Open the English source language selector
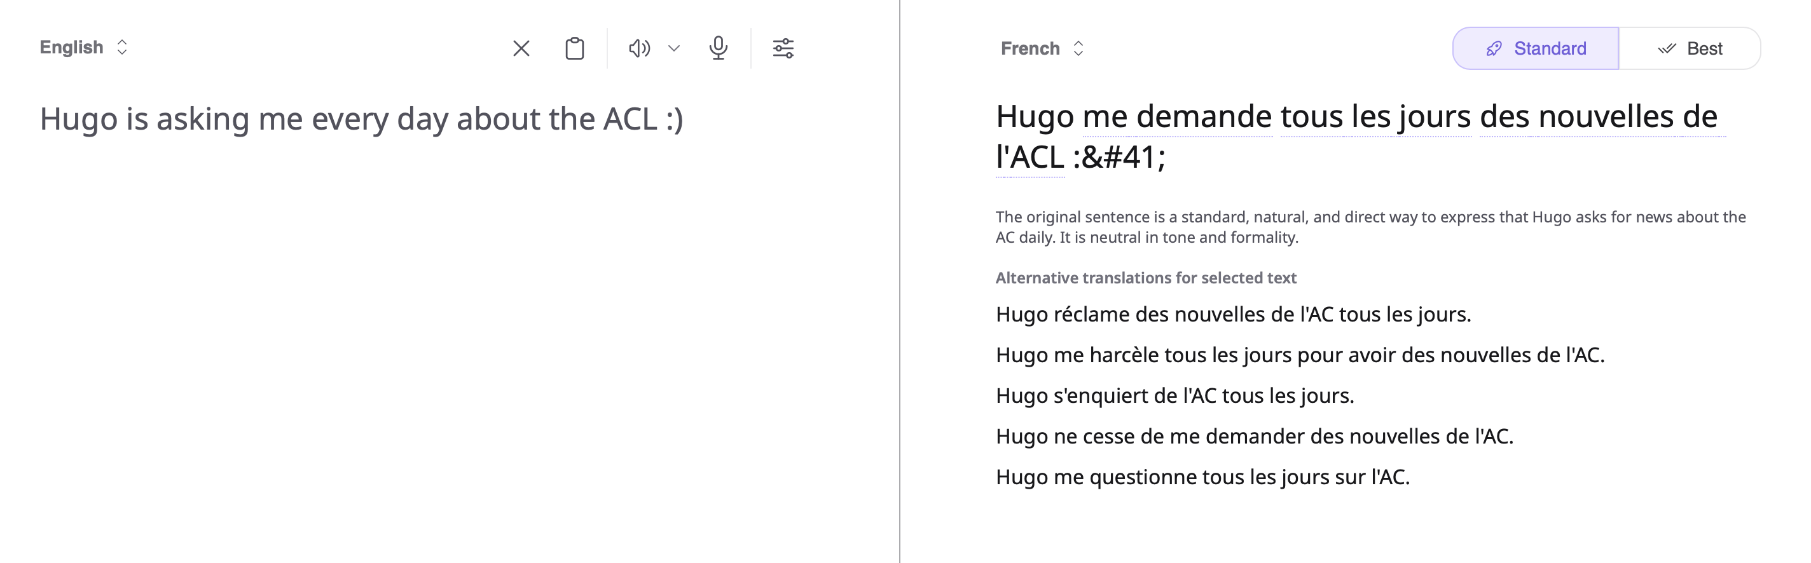This screenshot has height=563, width=1811. tap(84, 47)
